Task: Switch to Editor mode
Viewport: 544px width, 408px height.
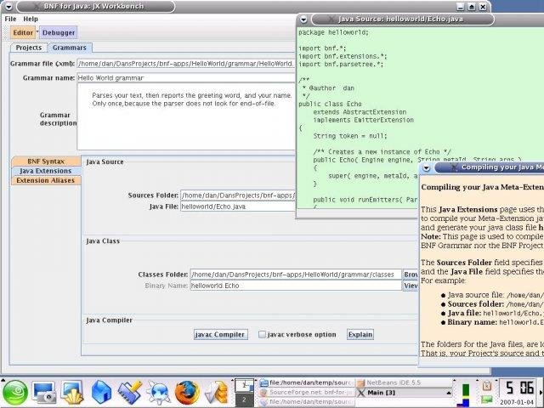Action: click(23, 32)
